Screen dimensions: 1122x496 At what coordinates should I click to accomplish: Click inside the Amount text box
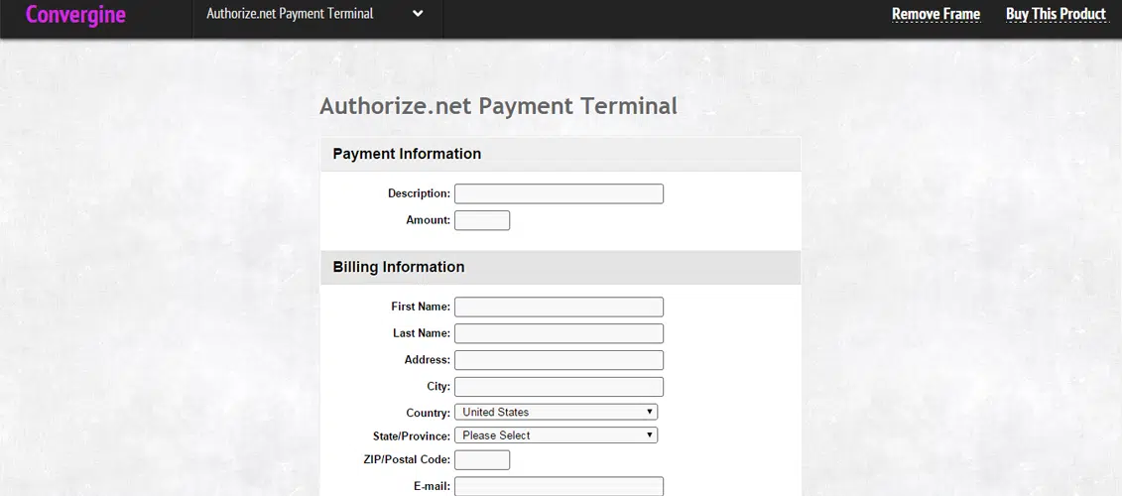482,220
